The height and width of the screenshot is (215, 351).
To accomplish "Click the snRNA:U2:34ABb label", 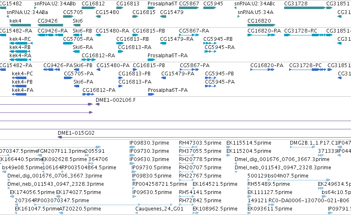I will click(55, 4).
